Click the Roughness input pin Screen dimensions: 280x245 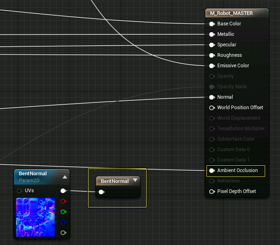pyautogui.click(x=212, y=55)
